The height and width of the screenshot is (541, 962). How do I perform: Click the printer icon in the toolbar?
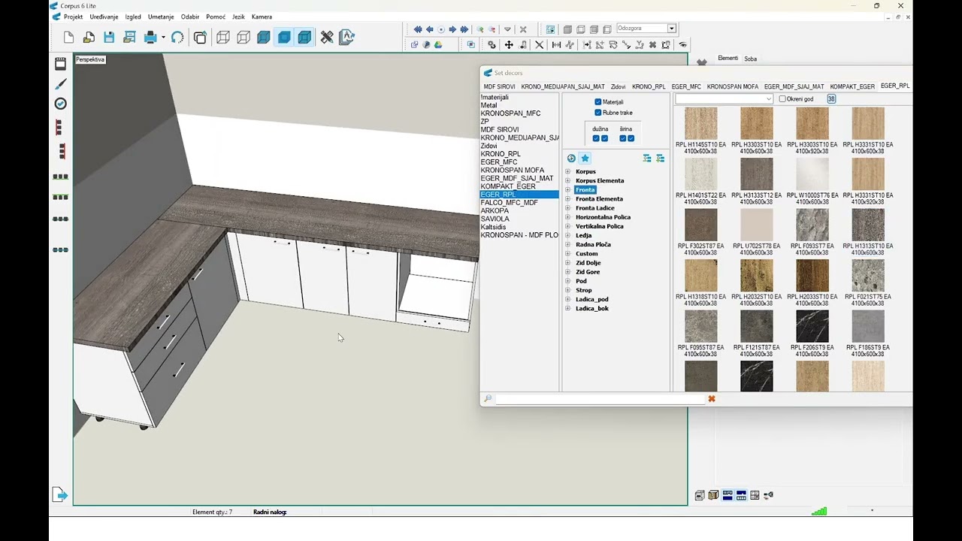pos(150,38)
